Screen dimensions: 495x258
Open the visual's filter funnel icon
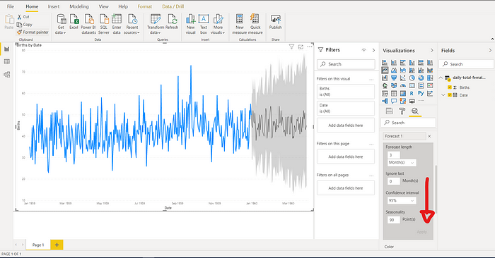(x=291, y=47)
